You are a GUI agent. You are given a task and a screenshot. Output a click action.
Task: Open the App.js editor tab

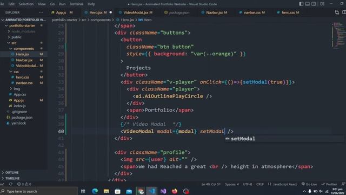[x=62, y=12]
